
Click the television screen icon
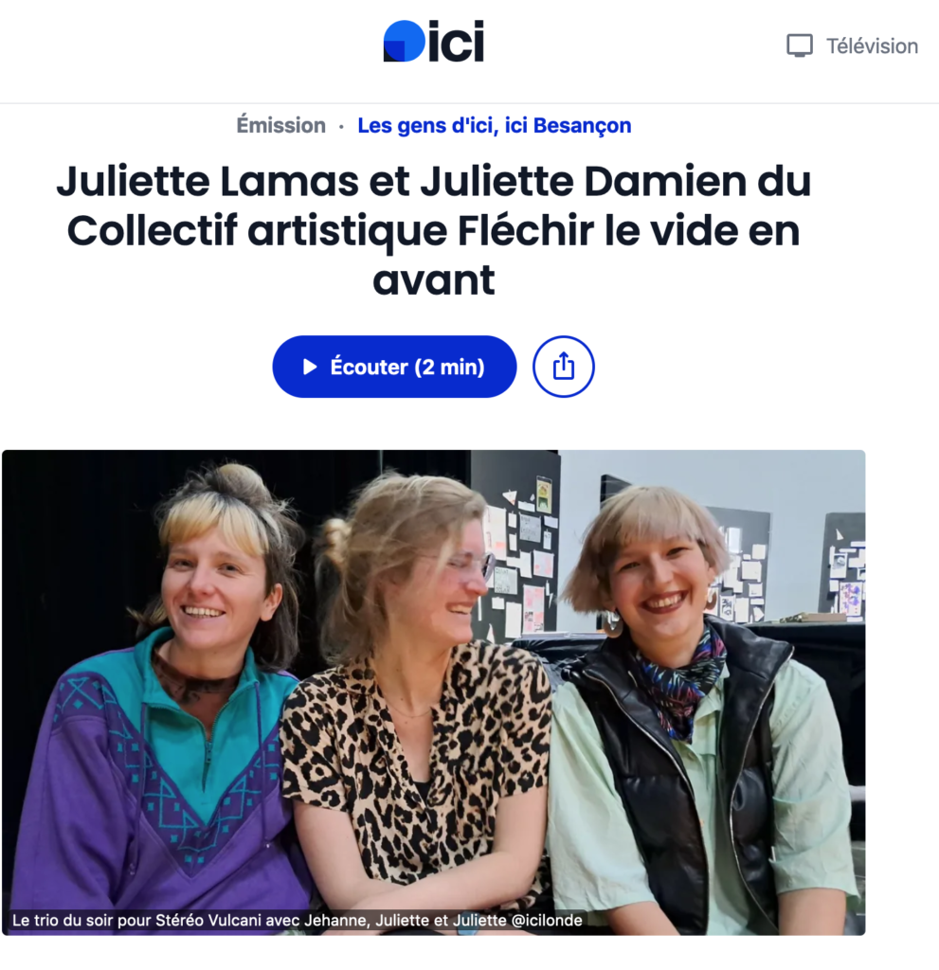pyautogui.click(x=799, y=45)
